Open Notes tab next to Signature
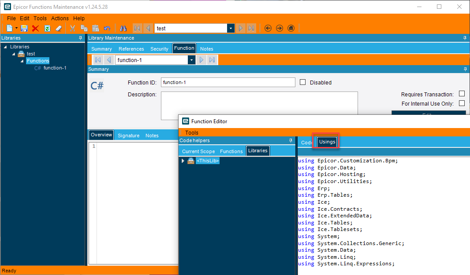The height and width of the screenshot is (275, 470). click(152, 136)
